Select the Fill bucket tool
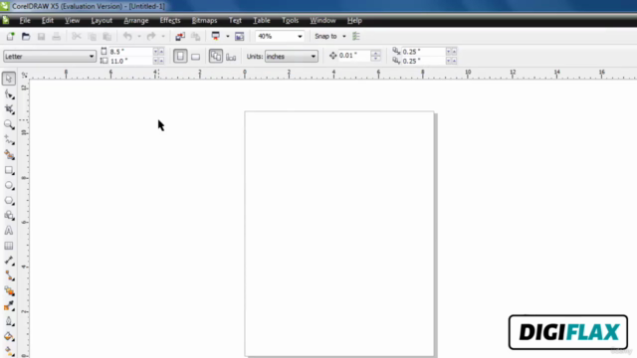The image size is (637, 358). (9, 336)
